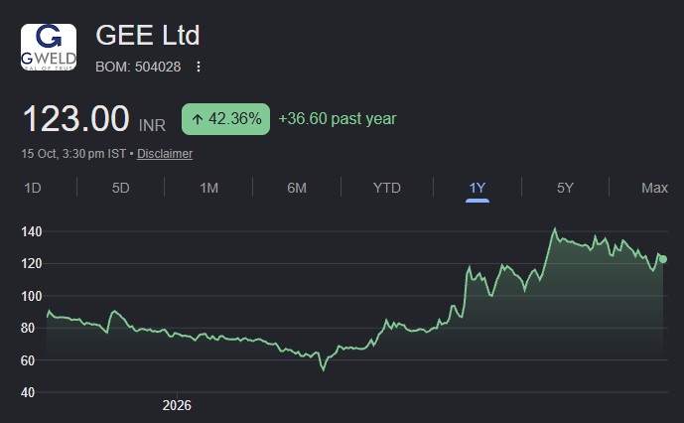The height and width of the screenshot is (423, 684).
Task: Select the 1M chart range
Action: (208, 188)
